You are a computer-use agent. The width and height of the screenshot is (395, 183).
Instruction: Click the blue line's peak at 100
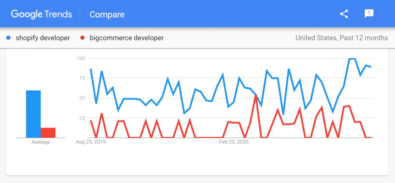352,59
